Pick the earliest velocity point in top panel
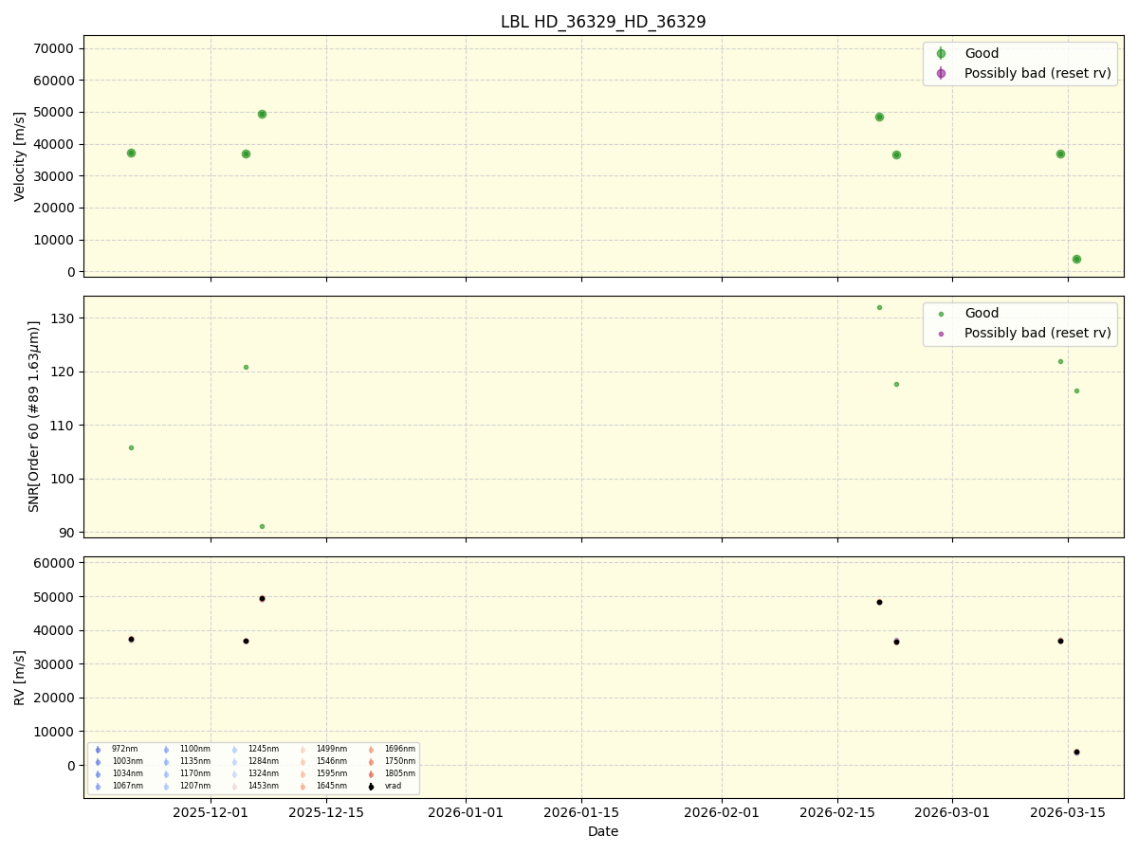Screen dimensions: 1138x853 click(131, 153)
